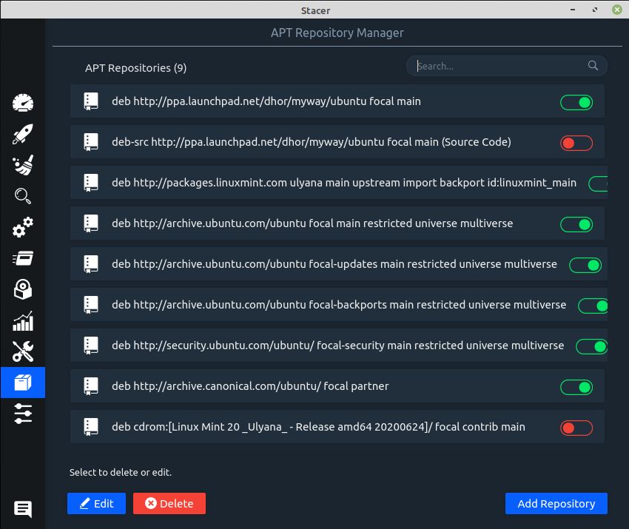The height and width of the screenshot is (529, 629).
Task: Toggle the packages.linuxmint.com ulyana repository
Action: pyautogui.click(x=598, y=183)
